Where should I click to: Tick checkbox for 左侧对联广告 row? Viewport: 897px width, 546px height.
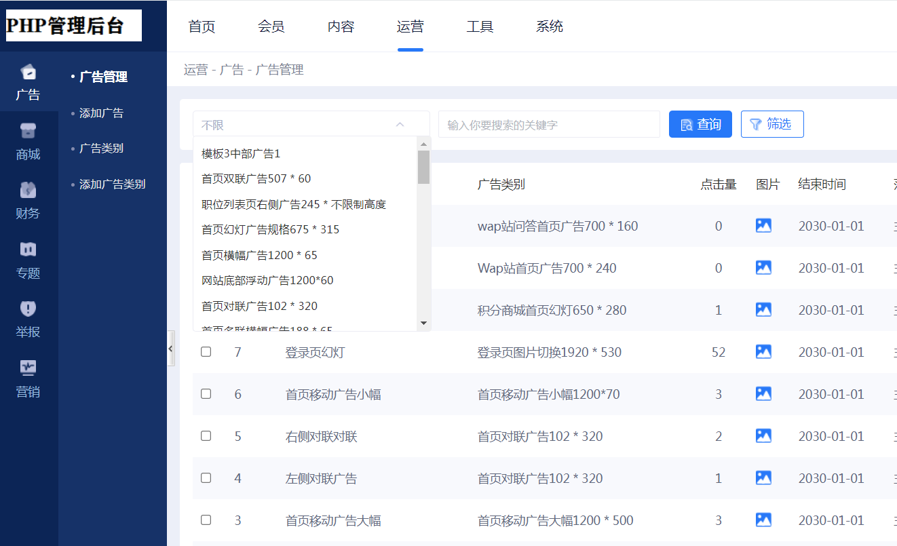[x=206, y=478]
